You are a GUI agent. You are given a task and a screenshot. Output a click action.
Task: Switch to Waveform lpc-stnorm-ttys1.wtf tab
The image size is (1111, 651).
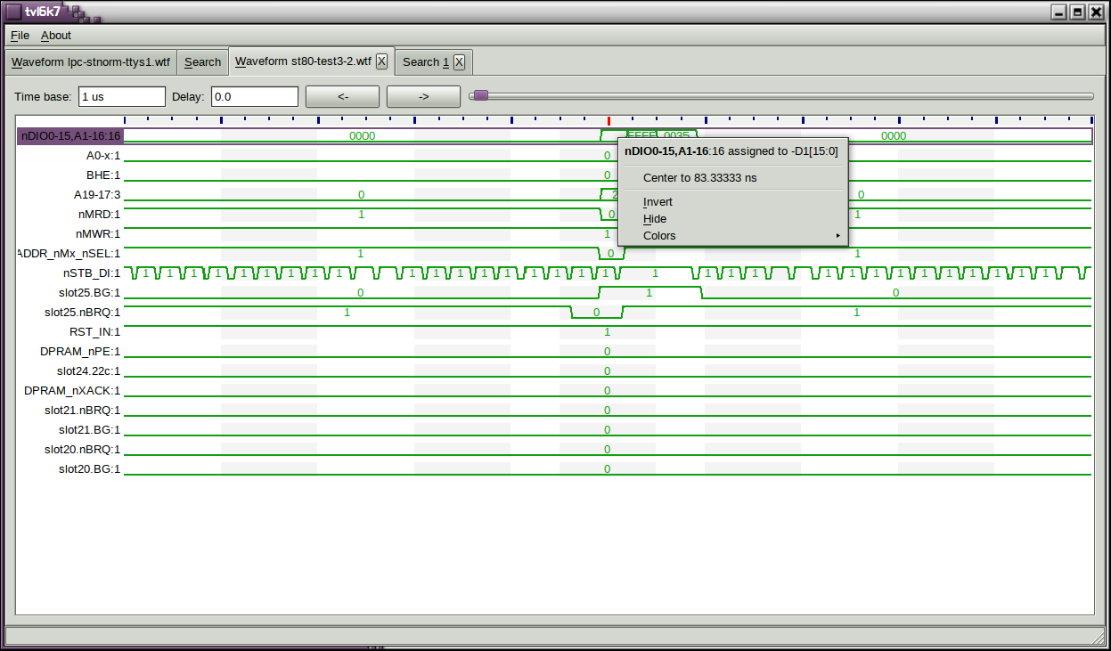coord(90,62)
